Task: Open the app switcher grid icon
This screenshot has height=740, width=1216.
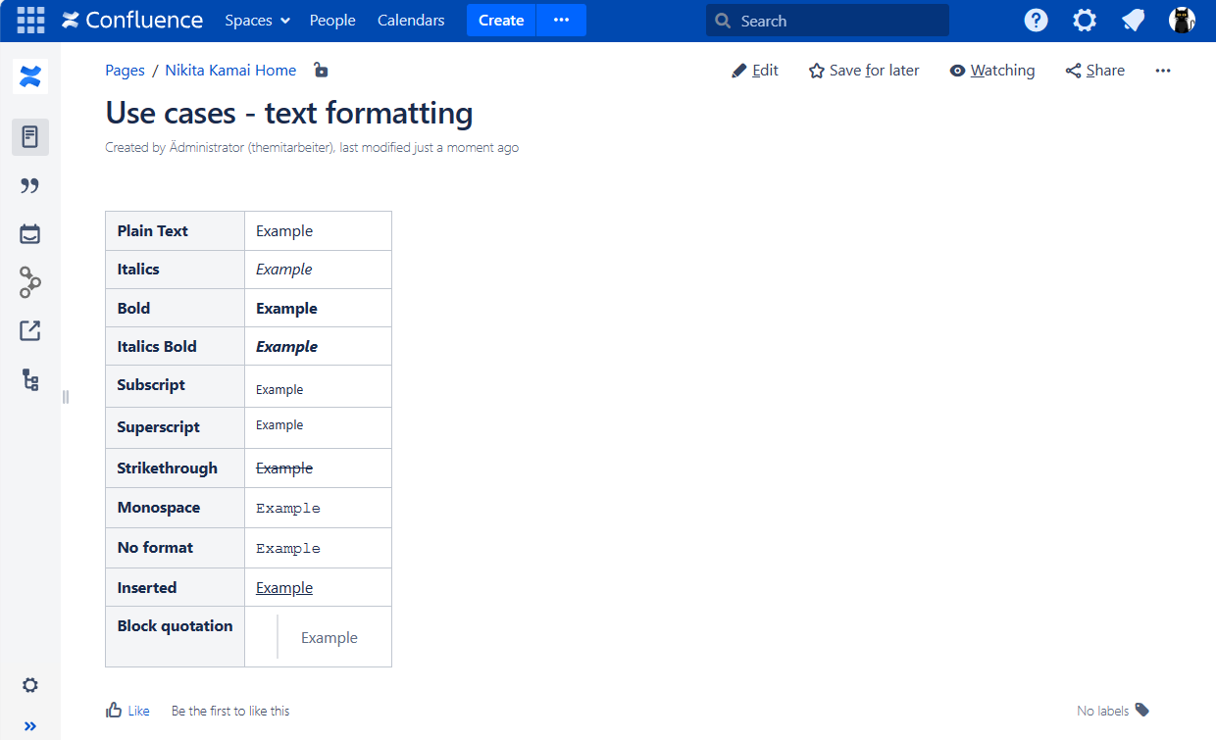Action: click(30, 21)
